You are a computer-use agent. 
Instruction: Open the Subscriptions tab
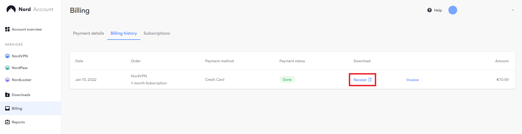[x=157, y=33]
